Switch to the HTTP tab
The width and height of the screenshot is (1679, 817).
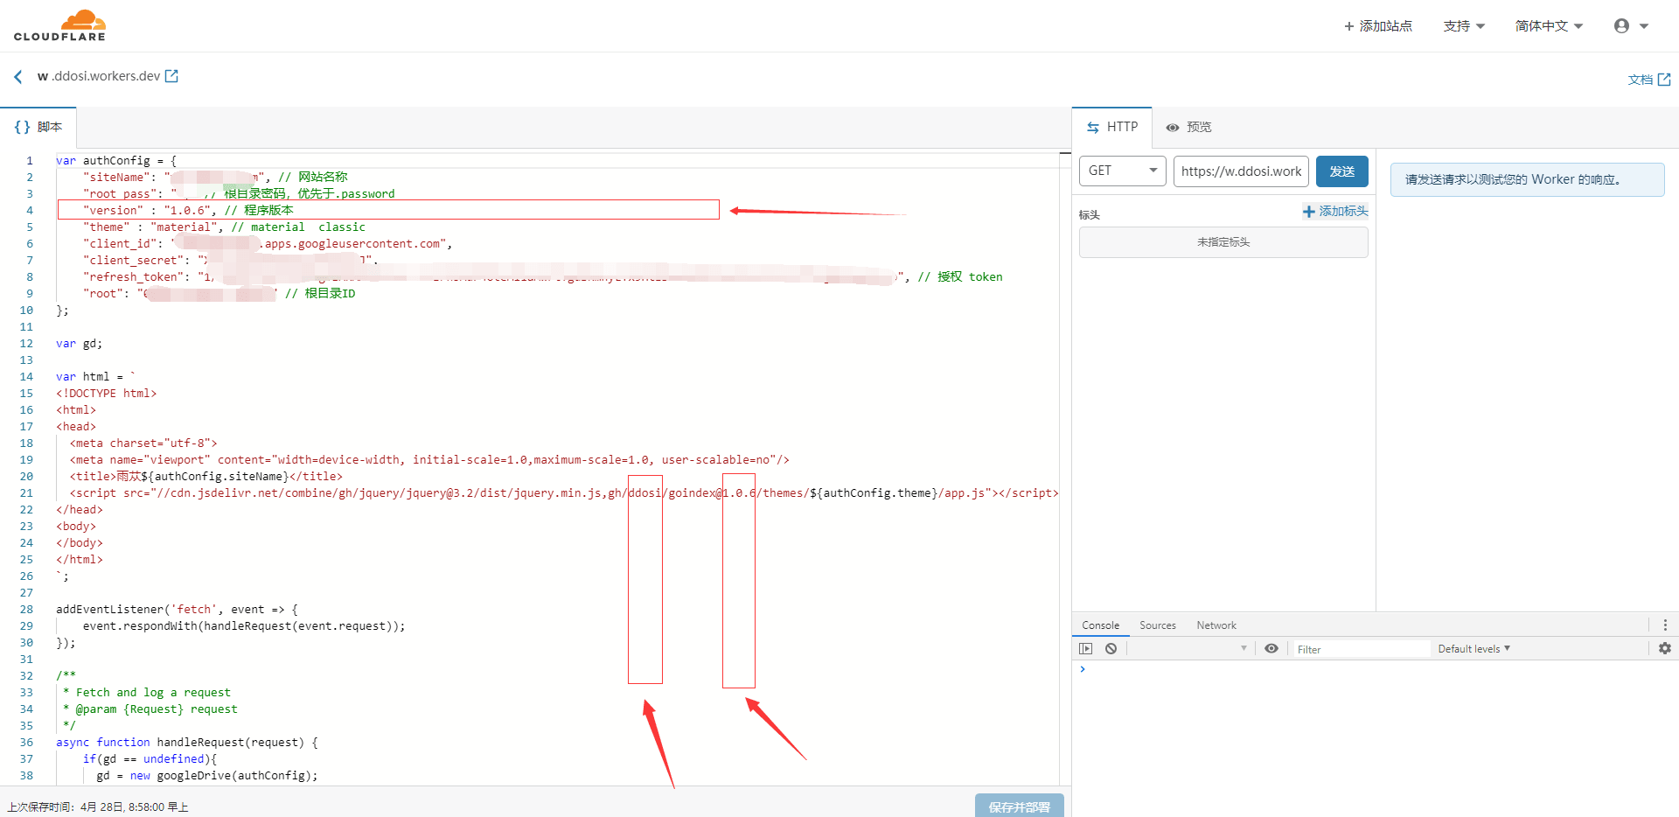click(x=1112, y=127)
